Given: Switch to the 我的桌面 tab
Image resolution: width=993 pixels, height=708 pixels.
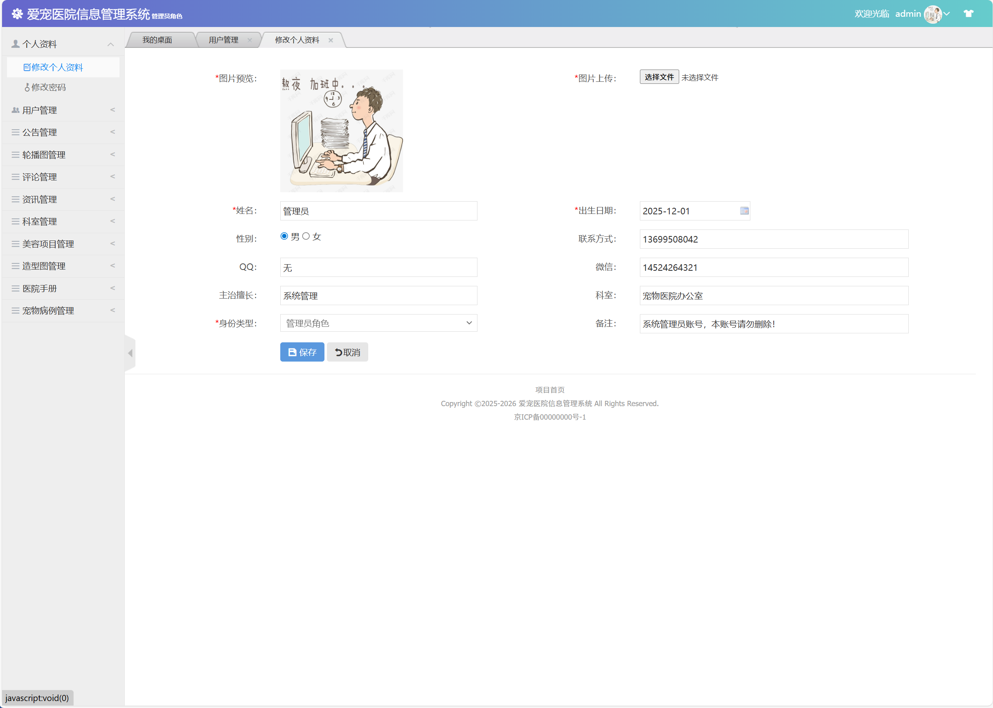Looking at the screenshot, I should coord(157,40).
